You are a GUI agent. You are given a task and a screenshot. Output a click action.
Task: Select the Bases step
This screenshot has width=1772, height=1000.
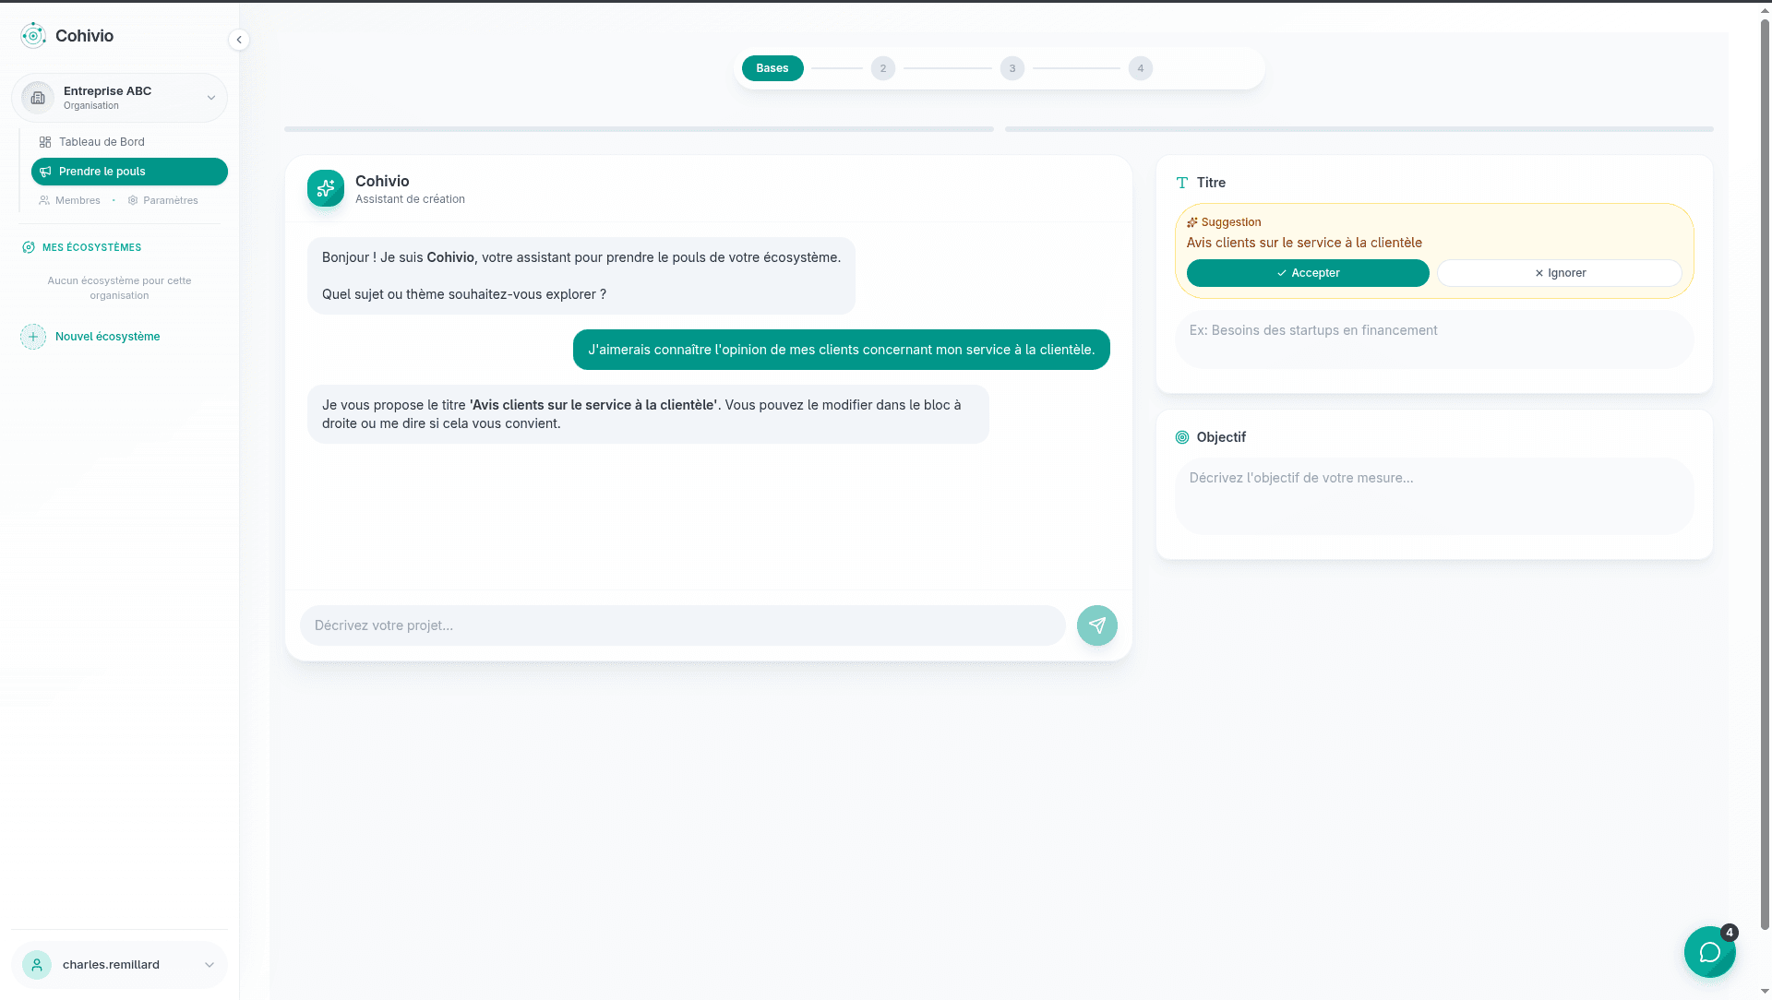[x=772, y=67]
